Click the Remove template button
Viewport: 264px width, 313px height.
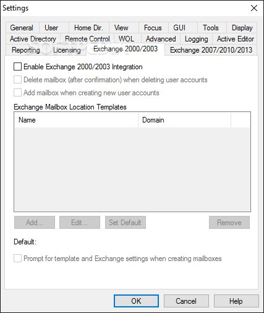[229, 223]
